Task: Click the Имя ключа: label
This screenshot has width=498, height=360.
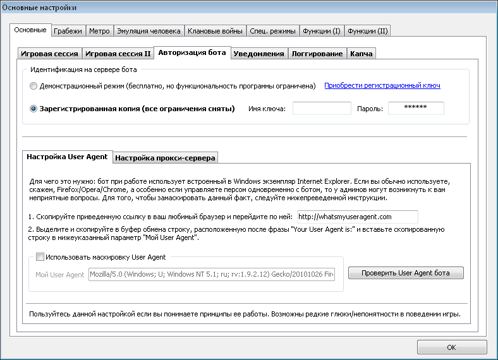Action: (x=267, y=109)
